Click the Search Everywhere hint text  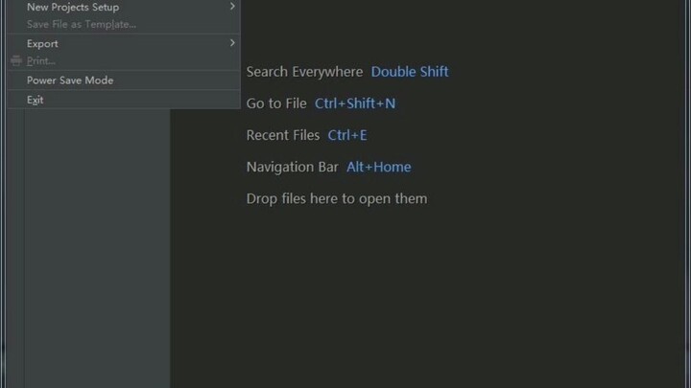[304, 72]
